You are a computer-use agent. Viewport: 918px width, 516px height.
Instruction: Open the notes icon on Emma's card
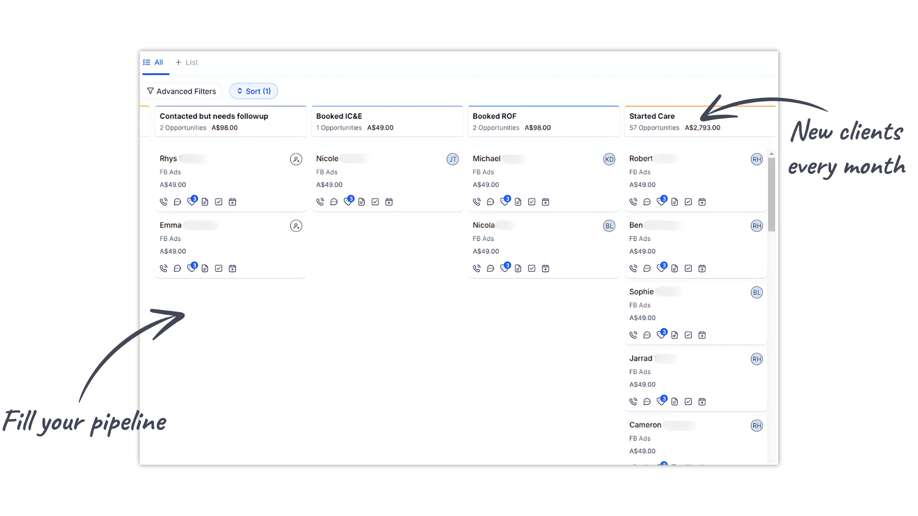tap(205, 269)
